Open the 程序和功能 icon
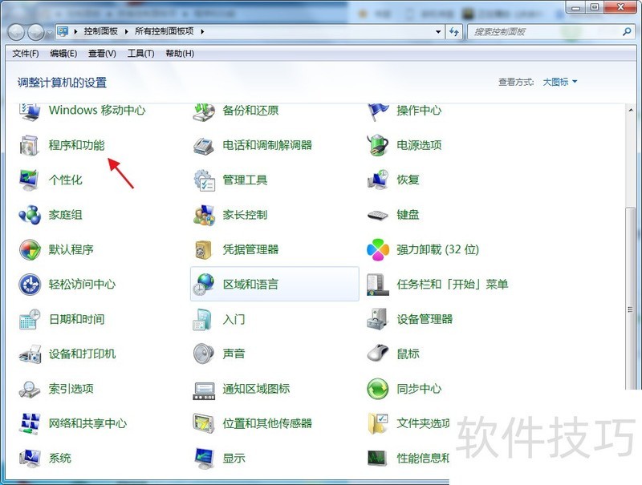Screen dimensions: 642x485 [30, 145]
